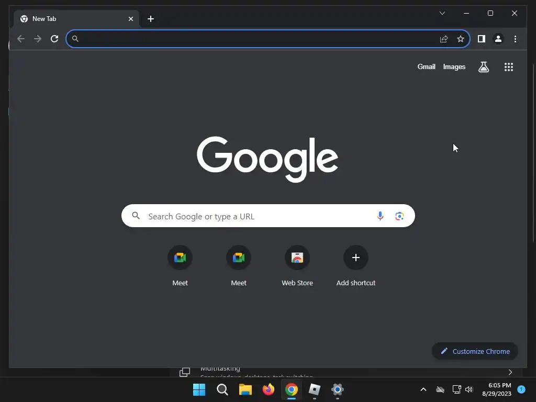Click the share page icon in address bar

(444, 39)
